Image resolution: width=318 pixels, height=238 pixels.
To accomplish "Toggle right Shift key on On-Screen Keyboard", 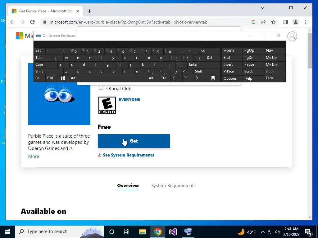I will click(207, 71).
